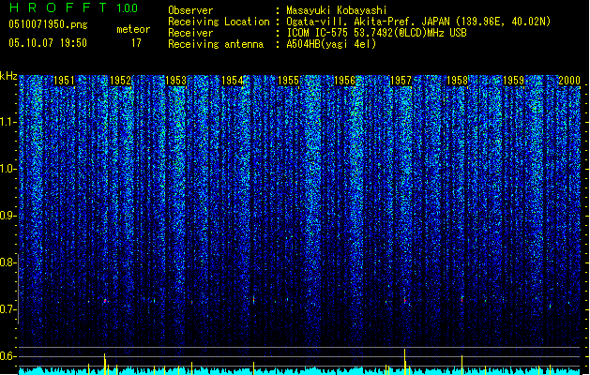Screen dimensions: 590x375
Task: Click the 1951 time marker
Action: (x=64, y=81)
